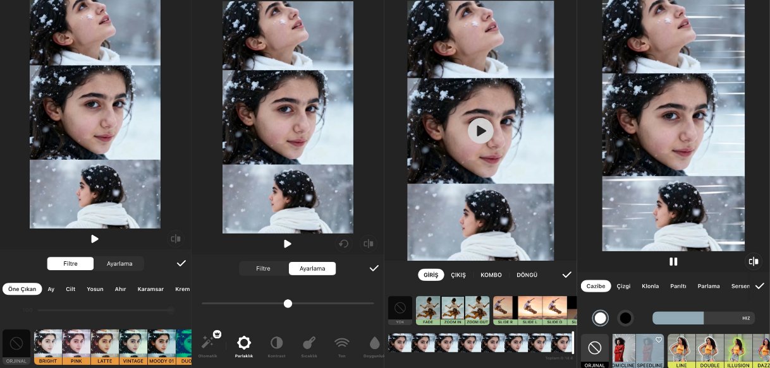Switch to the Klonla effects category

click(x=650, y=286)
